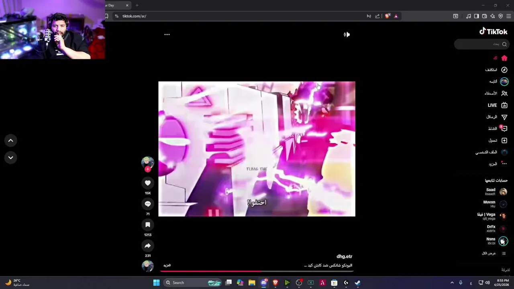Open the creator avatar beside the video
The height and width of the screenshot is (289, 514).
[147, 162]
